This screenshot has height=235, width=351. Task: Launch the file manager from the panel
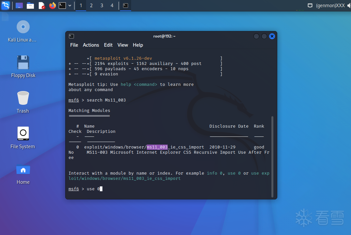(x=30, y=5)
